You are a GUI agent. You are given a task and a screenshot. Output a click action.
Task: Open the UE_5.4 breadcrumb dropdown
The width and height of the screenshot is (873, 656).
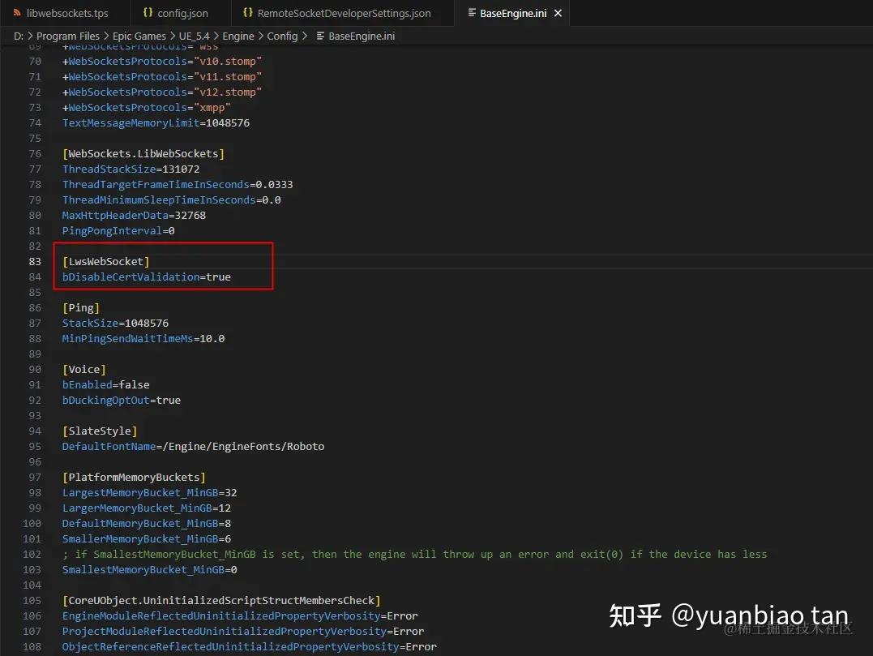coord(192,36)
